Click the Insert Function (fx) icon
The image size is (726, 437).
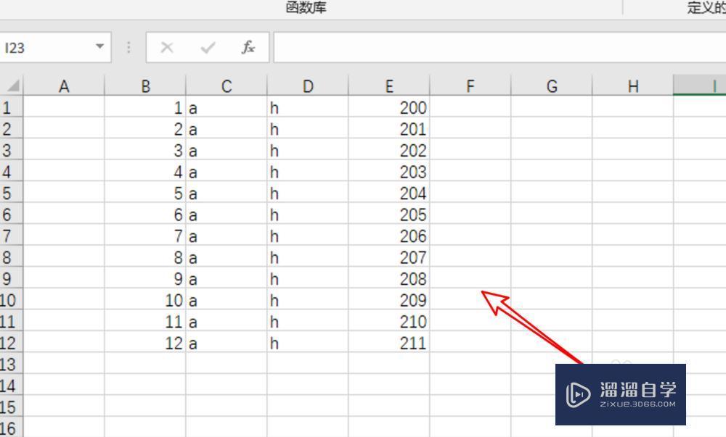(248, 48)
